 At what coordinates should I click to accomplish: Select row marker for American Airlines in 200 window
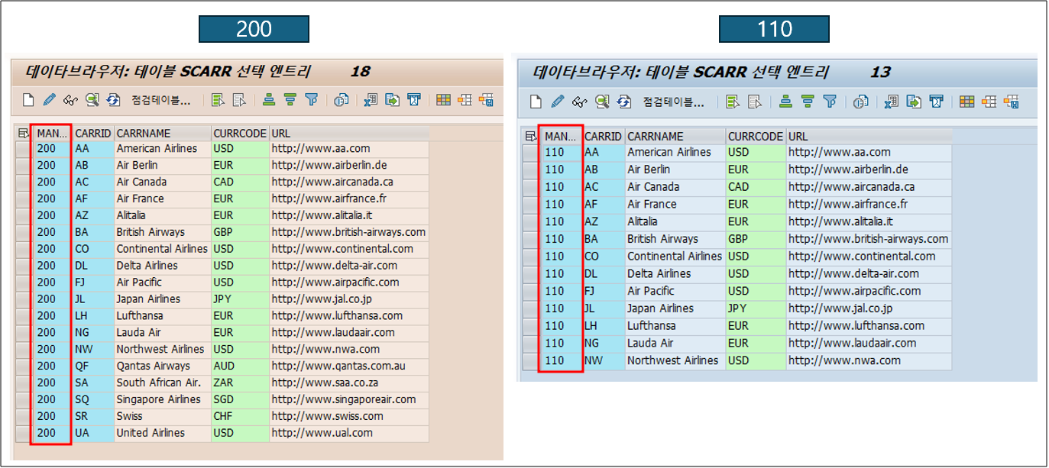pyautogui.click(x=24, y=149)
